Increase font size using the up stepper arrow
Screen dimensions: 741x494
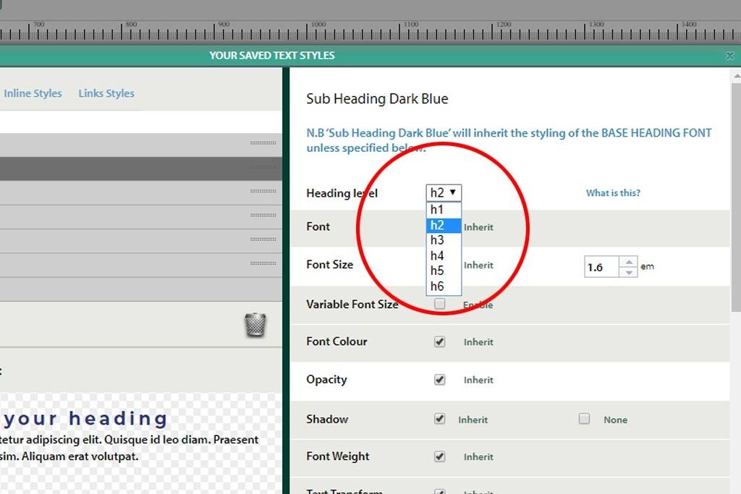click(x=628, y=261)
